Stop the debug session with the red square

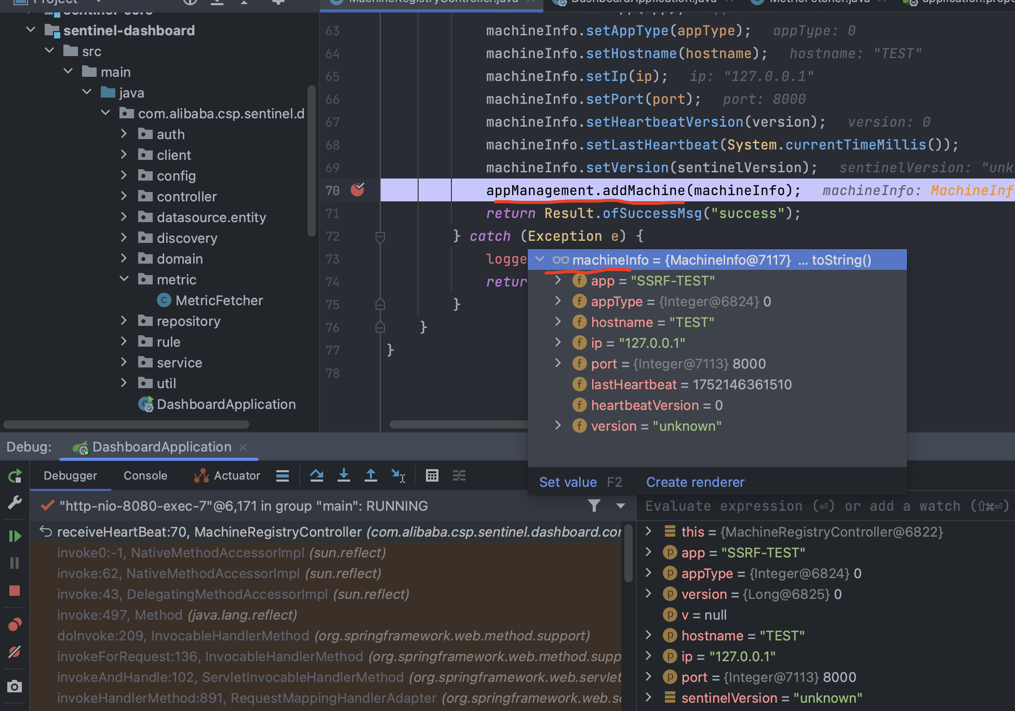pos(15,591)
